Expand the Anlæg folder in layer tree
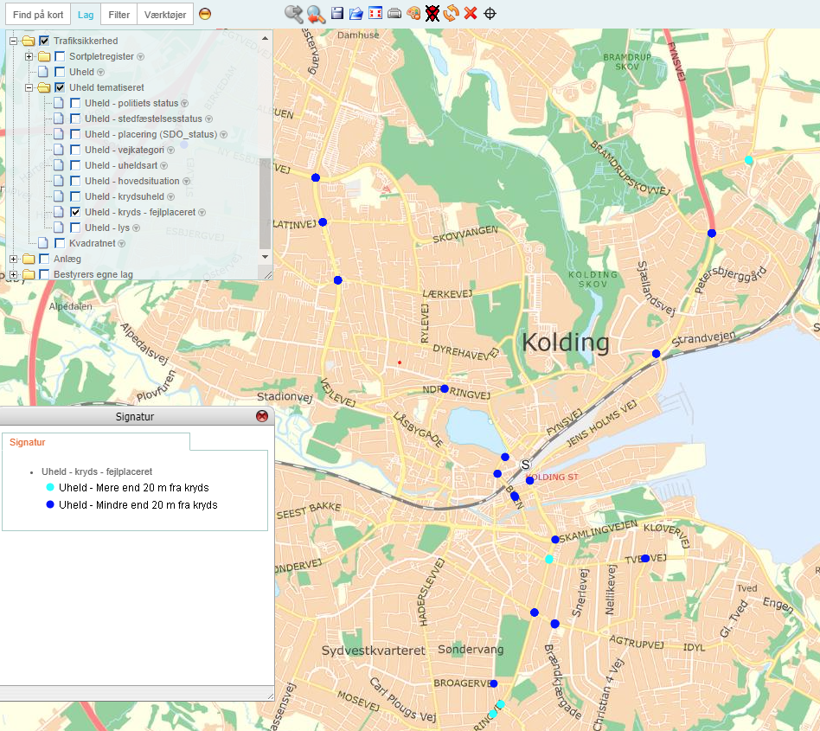The image size is (820, 731). (x=13, y=259)
